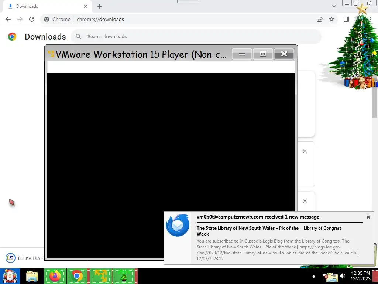Open the State Library of New South Wales message
The height and width of the screenshot is (284, 378).
[248, 231]
